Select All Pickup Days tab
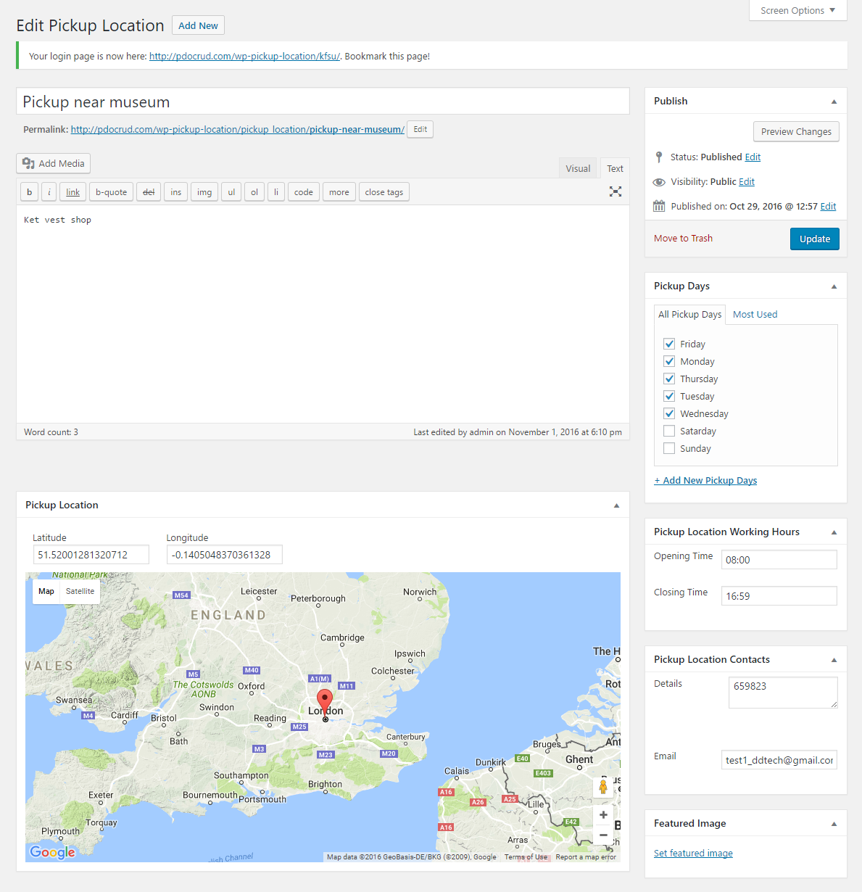Viewport: 862px width, 892px height. (x=689, y=314)
